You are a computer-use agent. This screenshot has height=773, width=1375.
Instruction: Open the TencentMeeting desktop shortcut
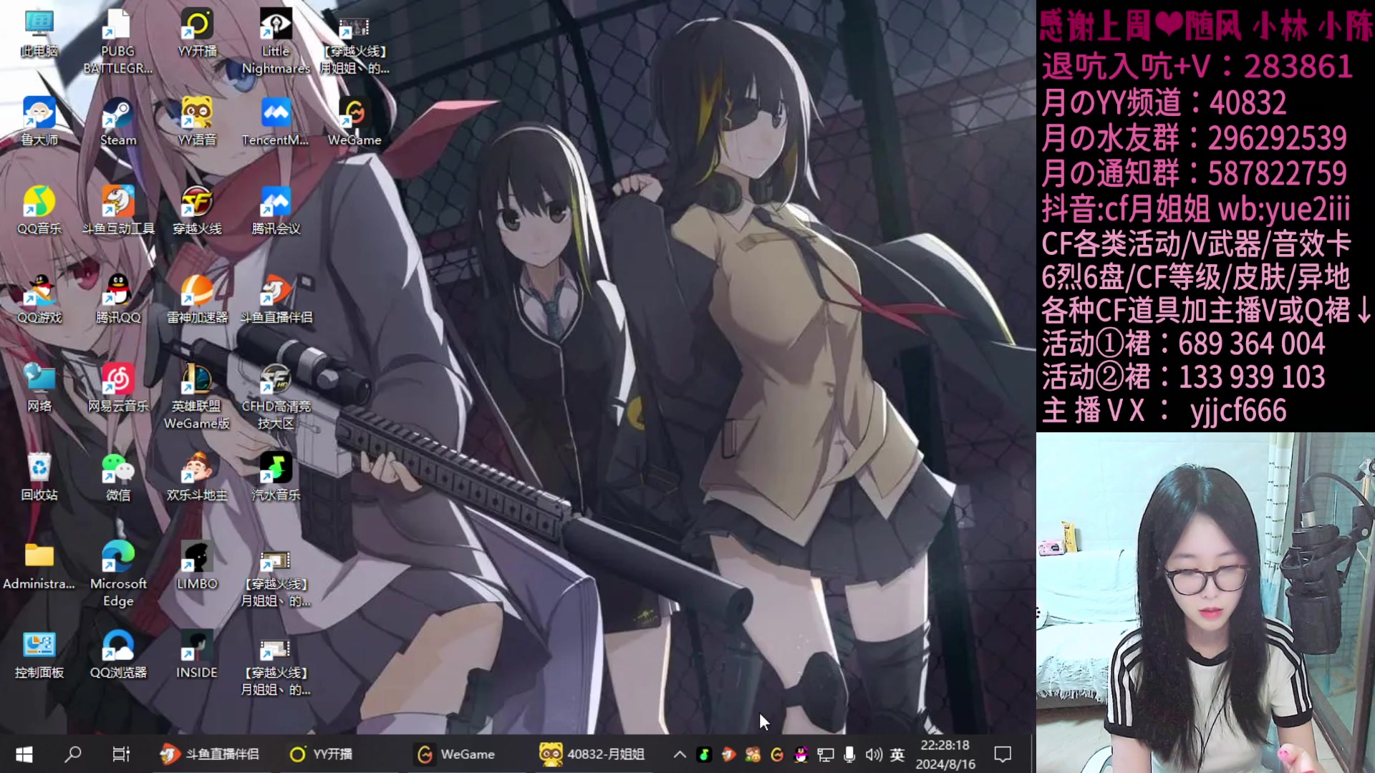276,122
